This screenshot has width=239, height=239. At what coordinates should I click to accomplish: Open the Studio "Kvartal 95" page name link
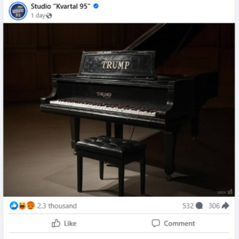click(x=60, y=7)
